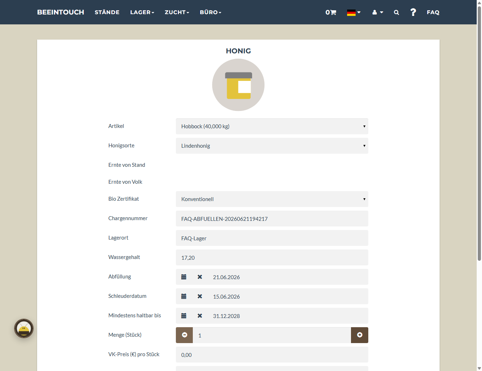Open the user account menu
Image resolution: width=482 pixels, height=371 pixels.
tap(377, 12)
